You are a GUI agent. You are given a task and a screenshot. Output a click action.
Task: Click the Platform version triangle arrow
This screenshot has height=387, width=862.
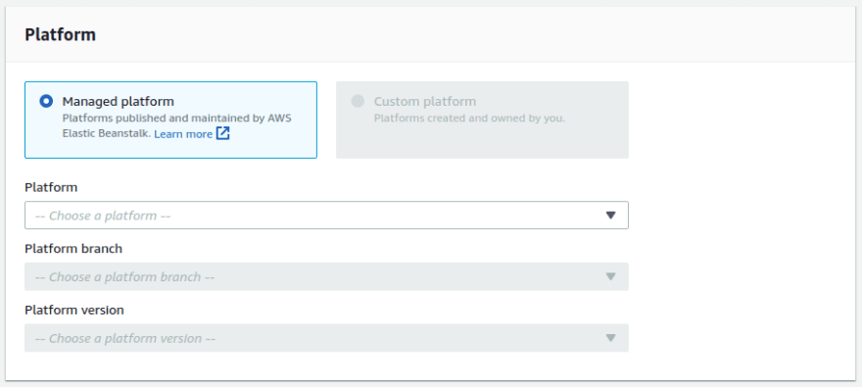coord(610,338)
